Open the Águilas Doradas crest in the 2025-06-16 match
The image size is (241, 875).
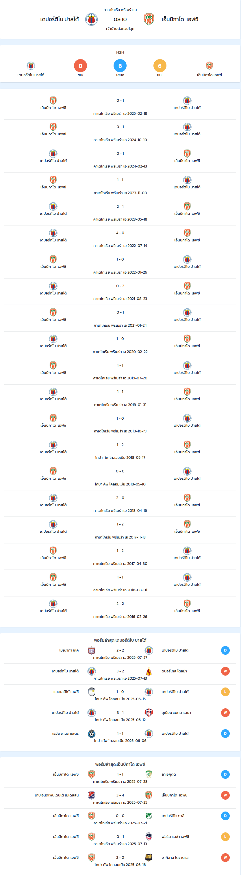(x=149, y=858)
